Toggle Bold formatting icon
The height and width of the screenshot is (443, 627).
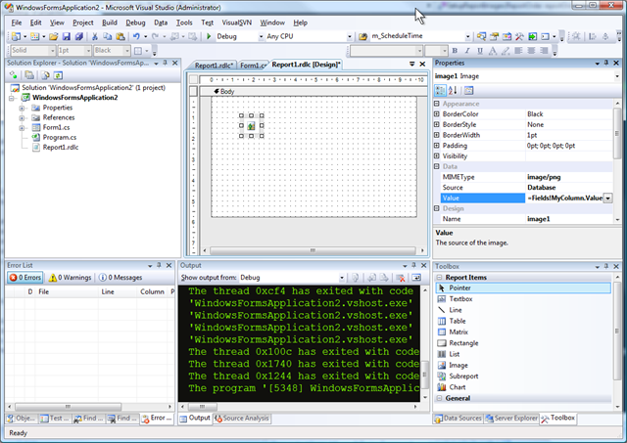pyautogui.click(x=455, y=51)
